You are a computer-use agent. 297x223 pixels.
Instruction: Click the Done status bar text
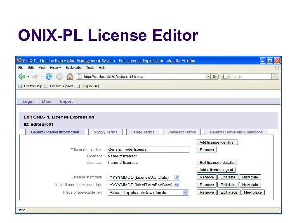point(21,210)
